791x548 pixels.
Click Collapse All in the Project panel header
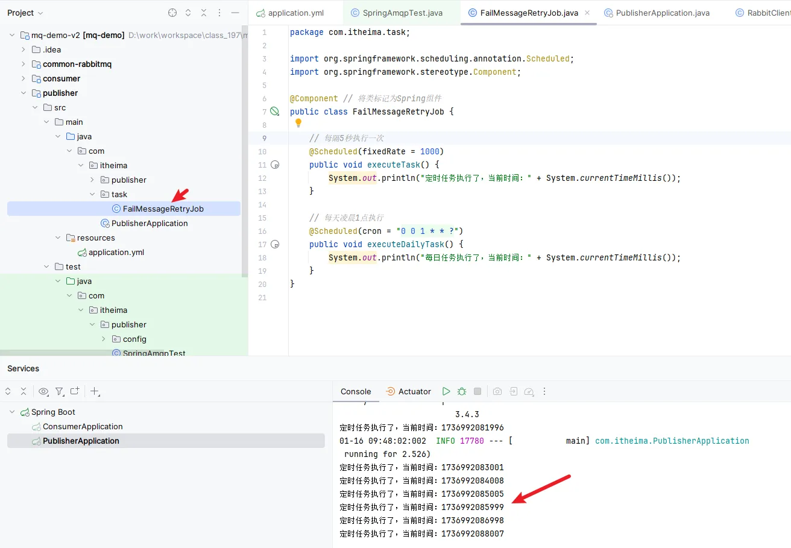point(204,13)
